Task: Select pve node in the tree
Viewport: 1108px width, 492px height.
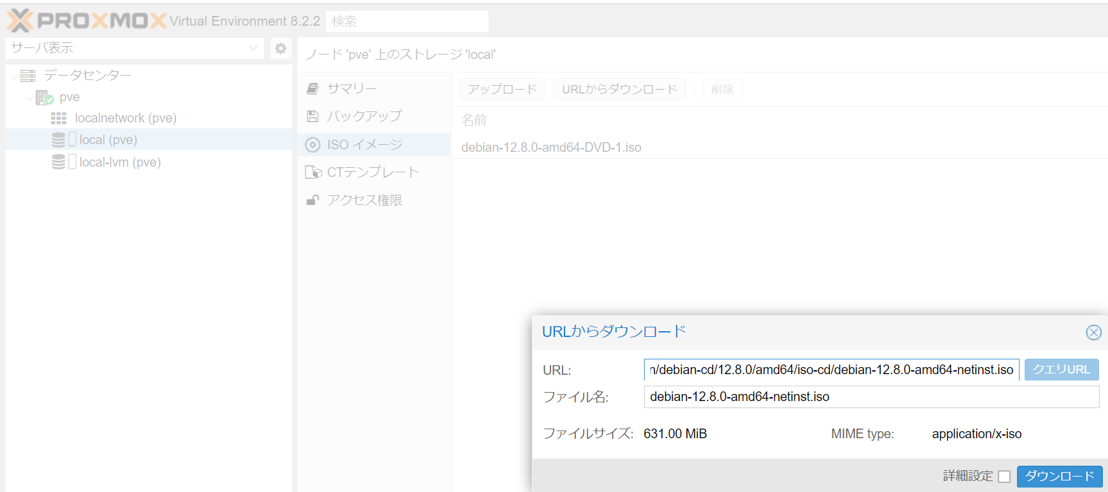Action: (x=70, y=97)
